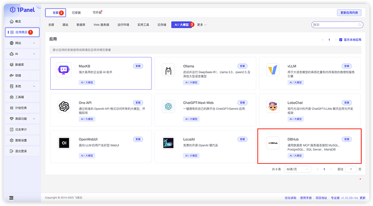Toggle the 显示本地应用 checkbox

(x=341, y=39)
